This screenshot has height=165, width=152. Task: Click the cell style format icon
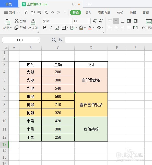pyautogui.click(x=72, y=28)
